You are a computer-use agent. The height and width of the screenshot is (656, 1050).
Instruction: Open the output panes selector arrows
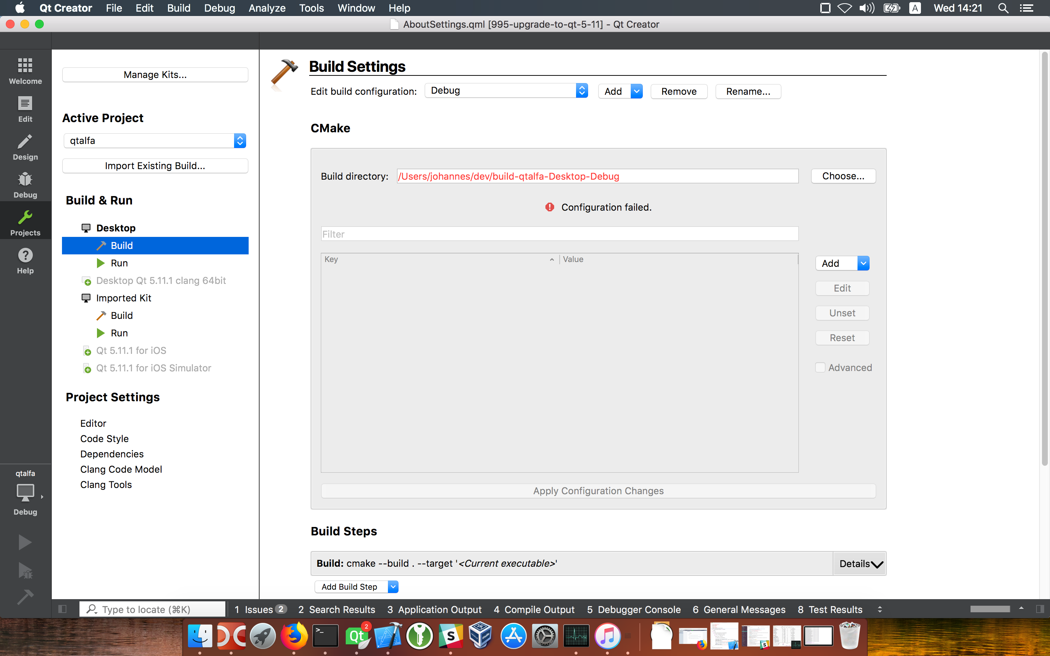point(880,609)
